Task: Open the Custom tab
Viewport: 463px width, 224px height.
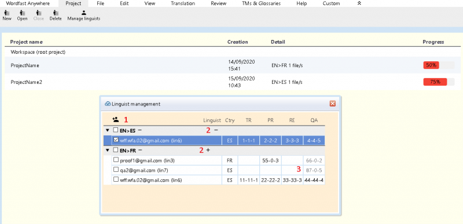Action: [x=331, y=3]
